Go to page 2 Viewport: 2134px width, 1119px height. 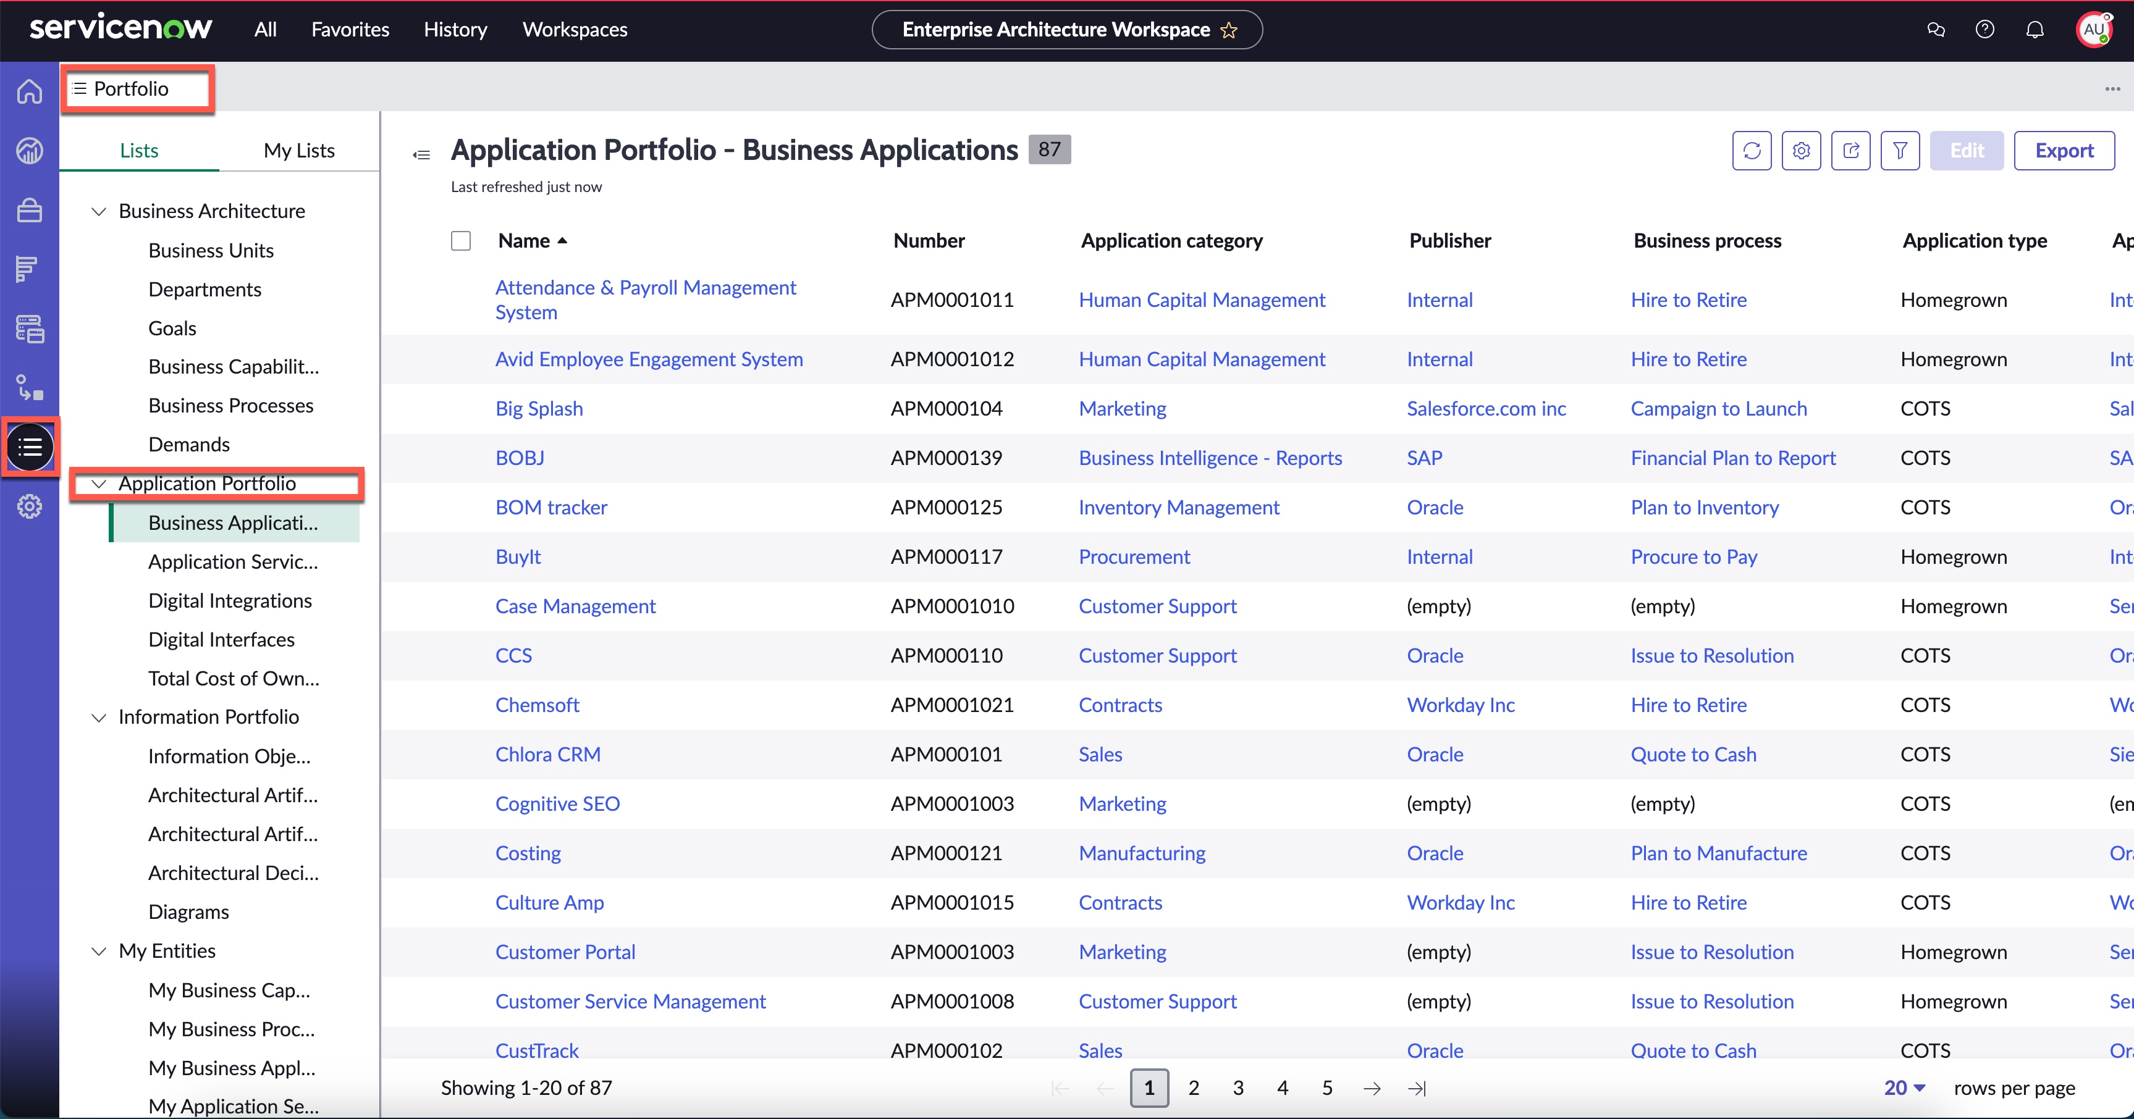(1194, 1088)
